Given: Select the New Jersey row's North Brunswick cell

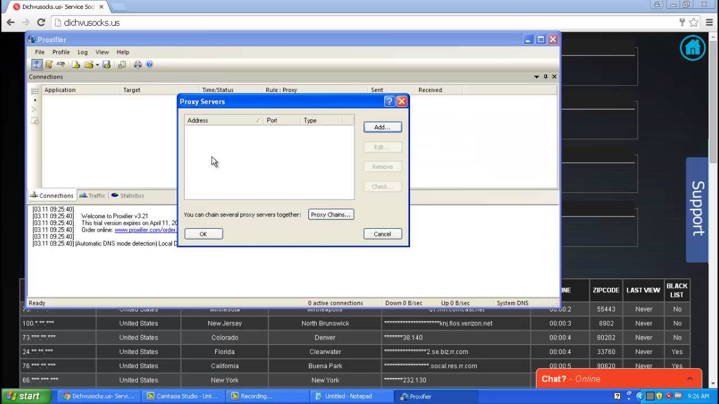Looking at the screenshot, I should click(325, 323).
